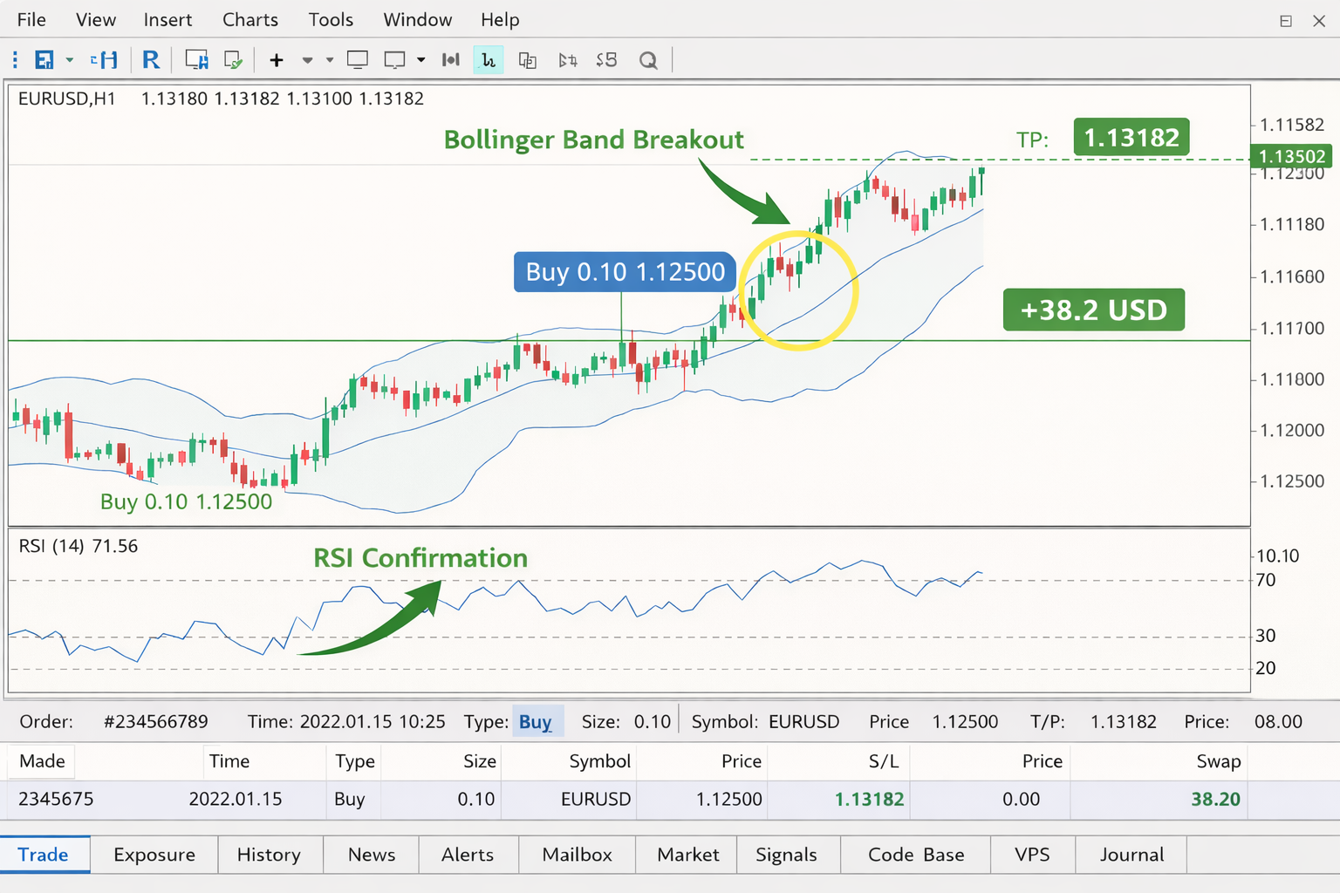Open the Alerts tab

pyautogui.click(x=468, y=855)
